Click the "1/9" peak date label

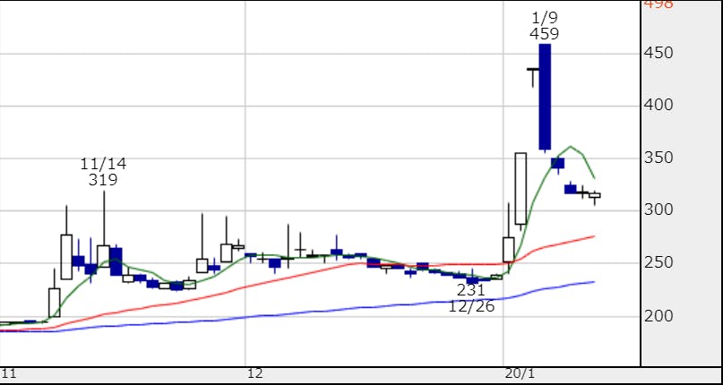click(545, 18)
